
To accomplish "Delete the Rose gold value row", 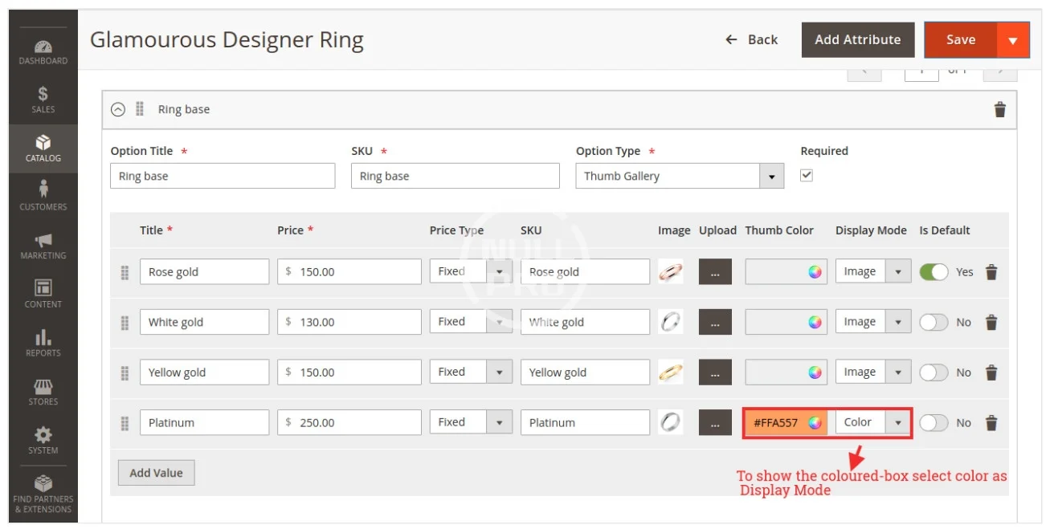I will click(991, 272).
